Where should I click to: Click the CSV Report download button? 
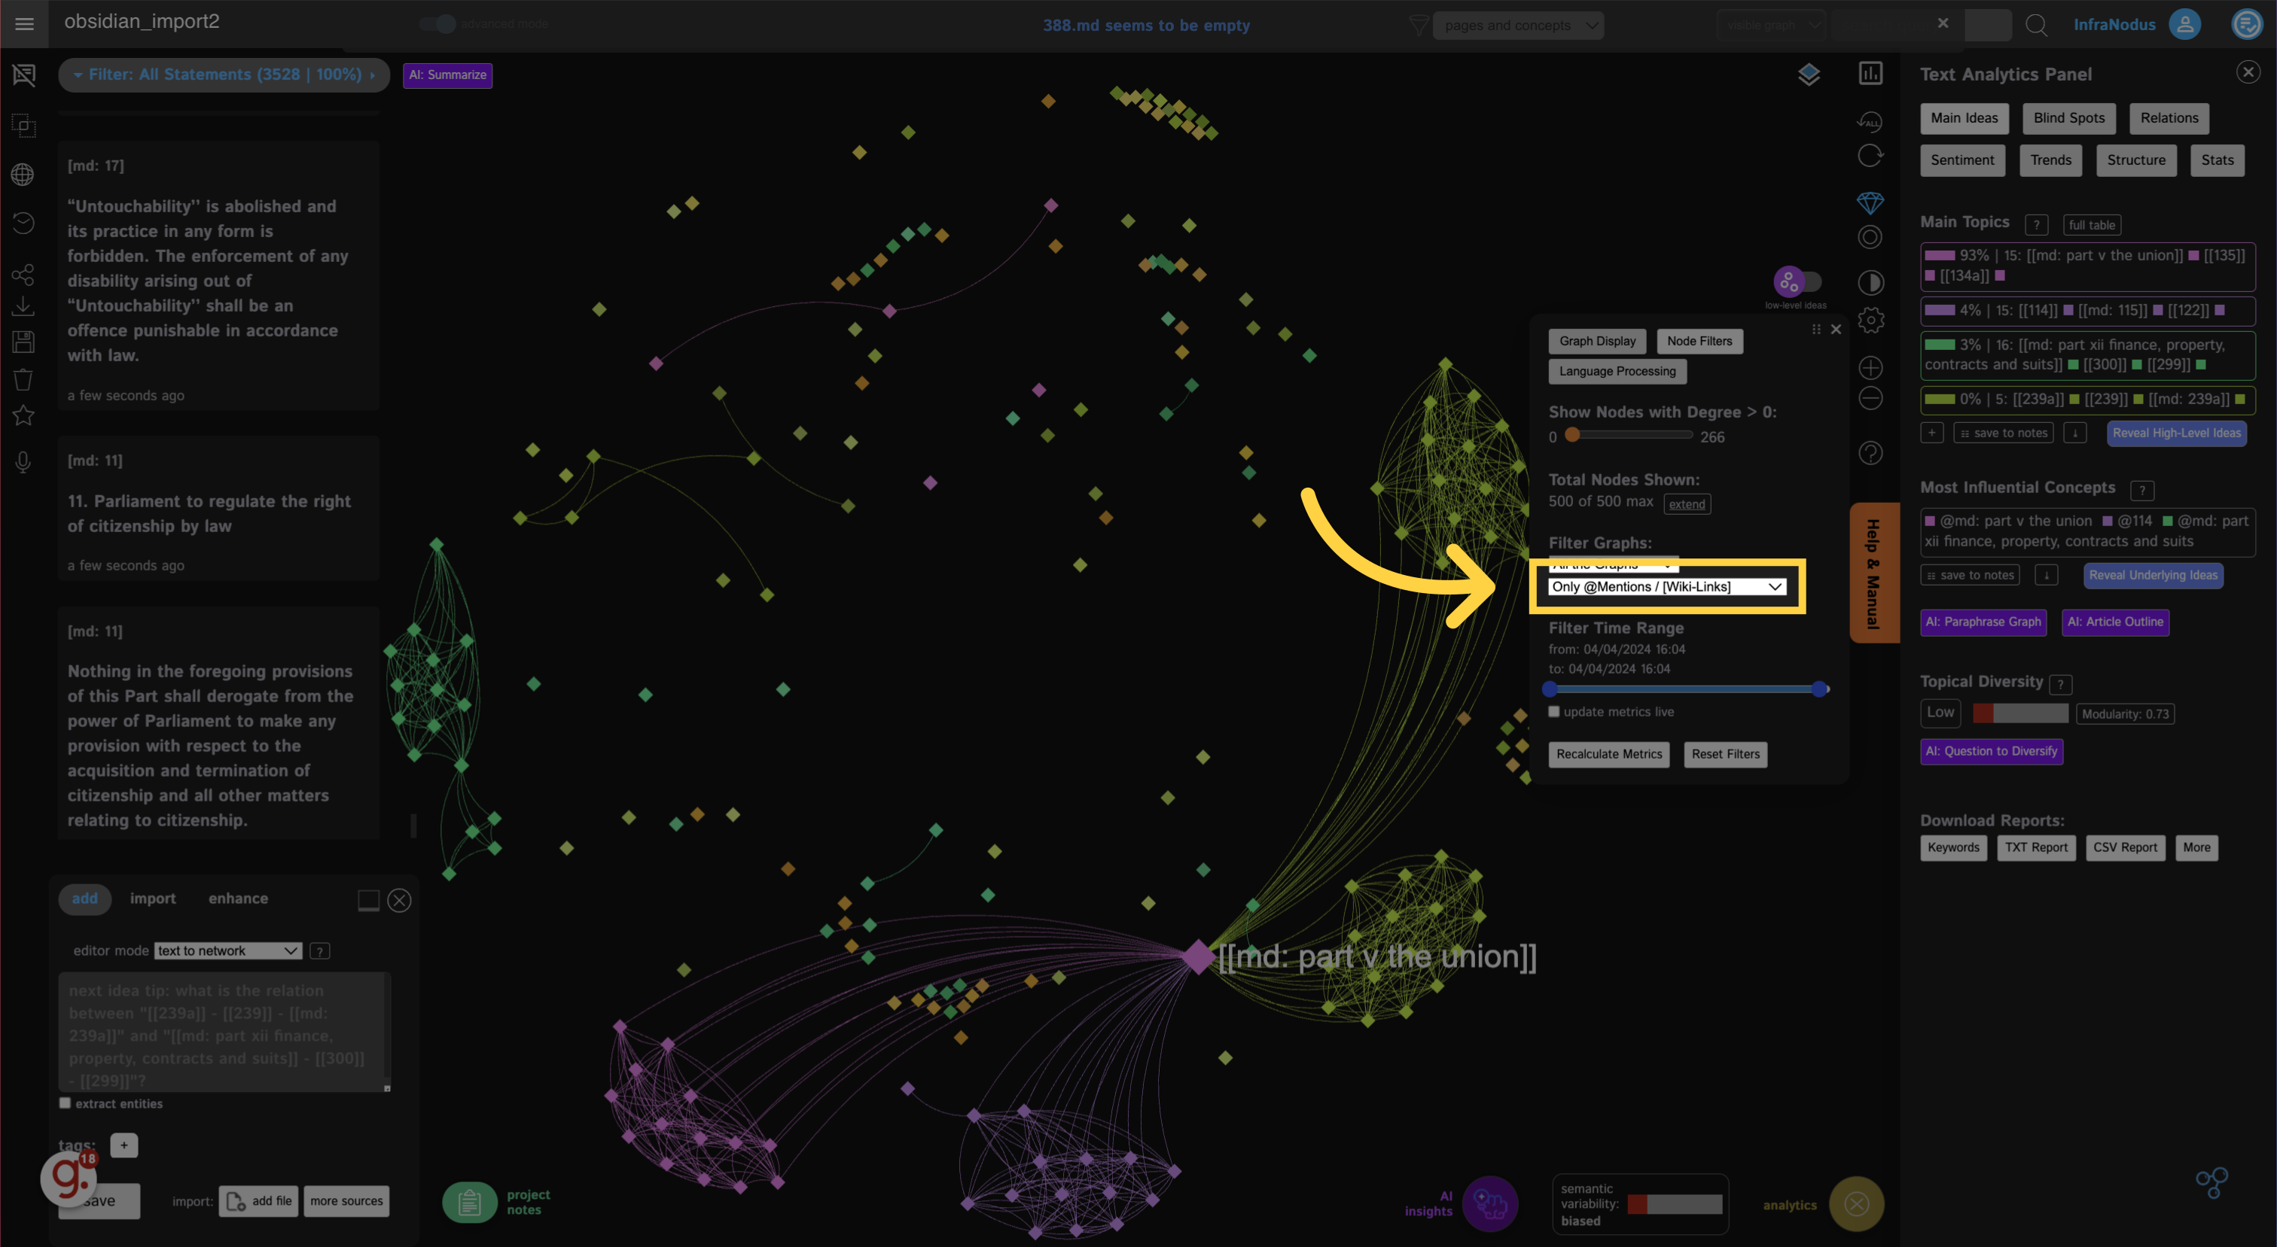pyautogui.click(x=2125, y=846)
